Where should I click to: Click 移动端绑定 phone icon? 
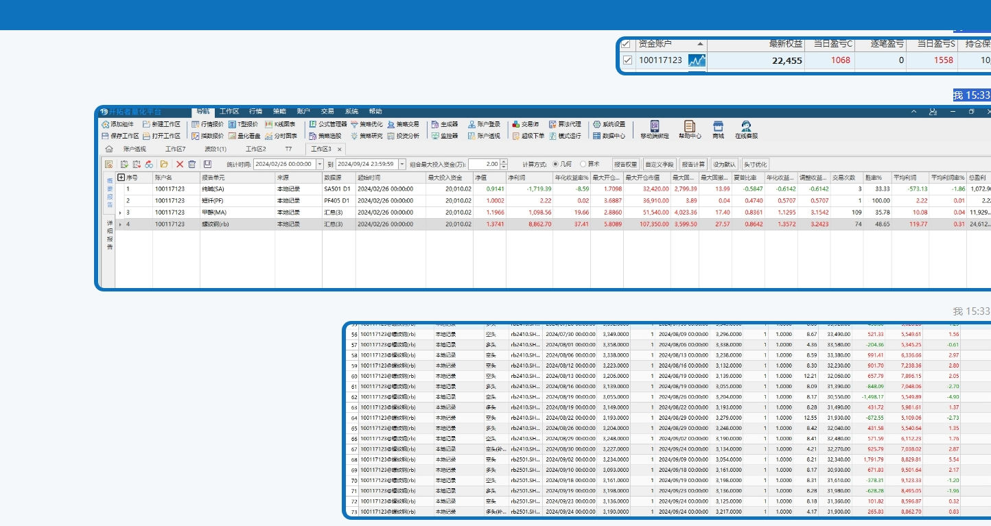click(x=655, y=126)
